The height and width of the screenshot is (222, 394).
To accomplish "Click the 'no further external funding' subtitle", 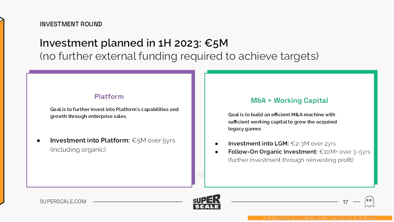I will (x=179, y=56).
